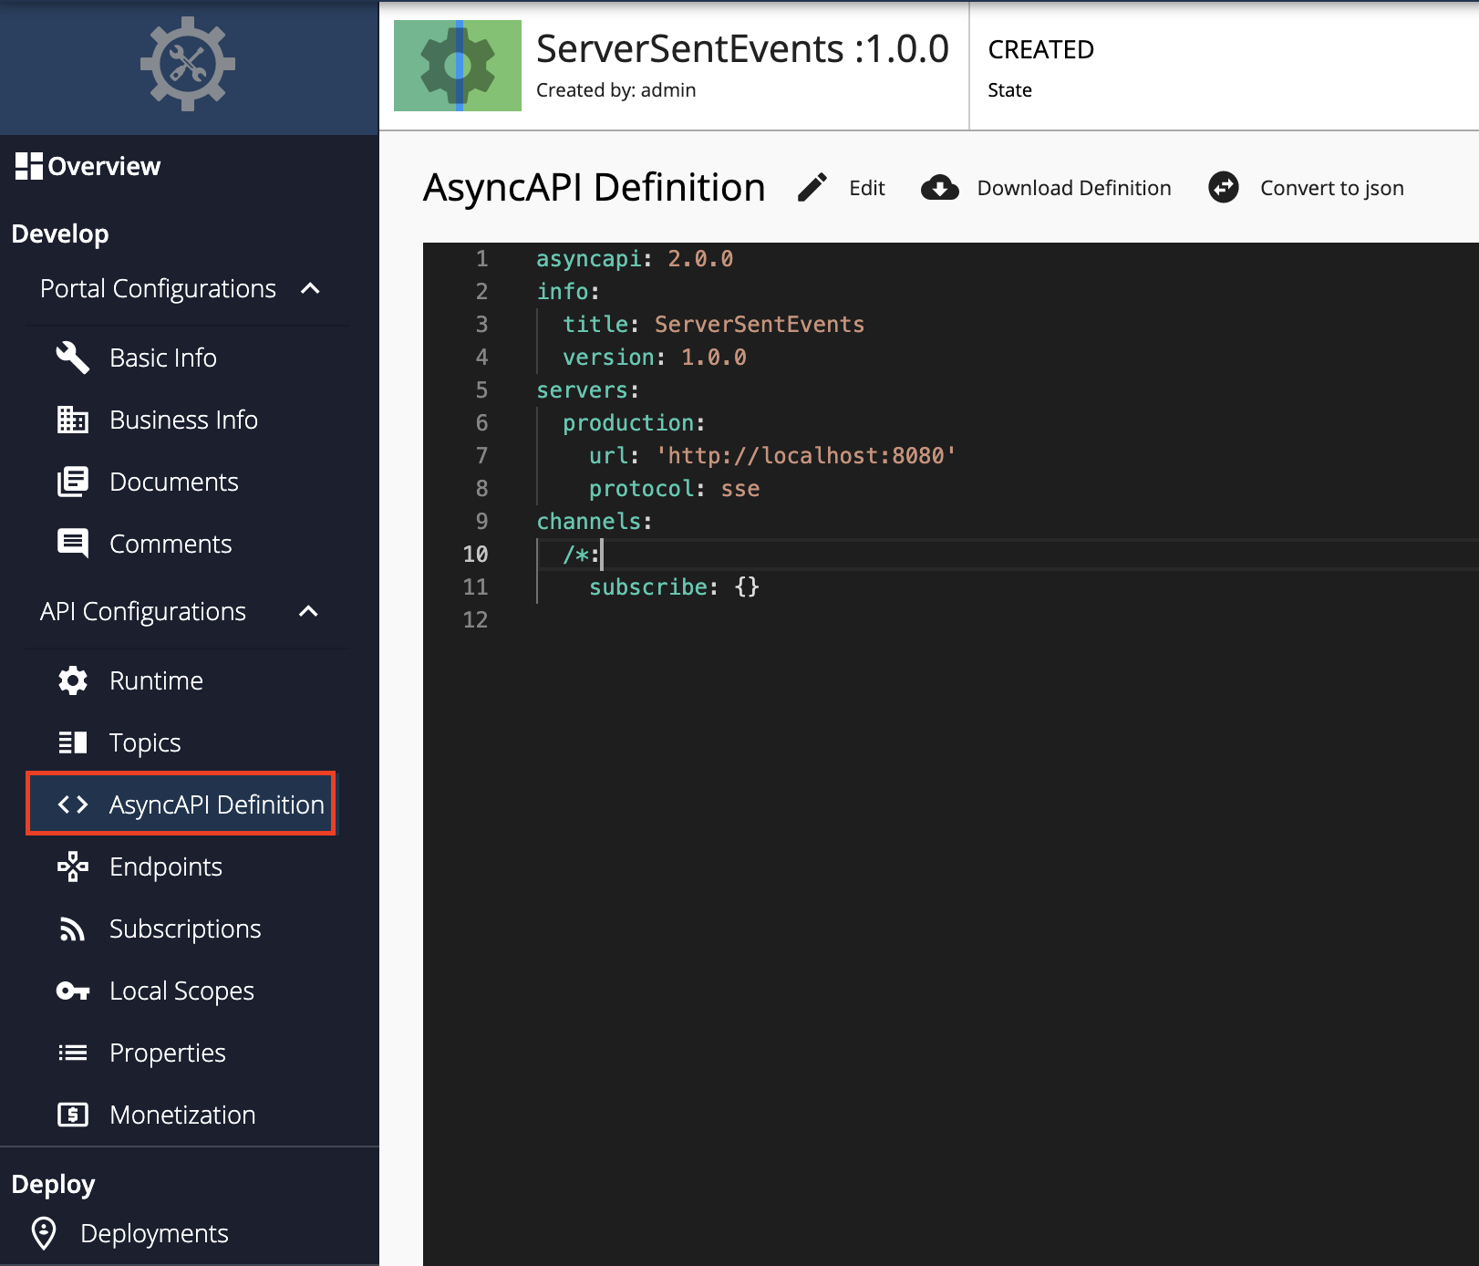Click the AsyncAPI Definition code icon

point(72,804)
